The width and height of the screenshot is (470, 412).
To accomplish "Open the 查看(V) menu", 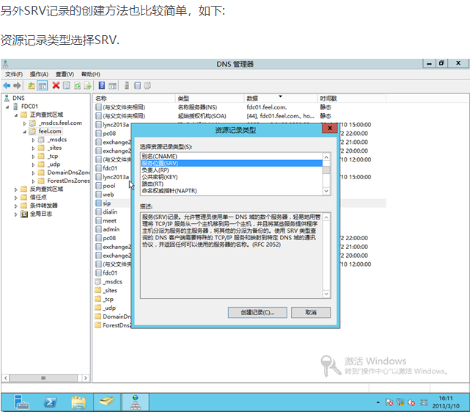I will coord(65,74).
